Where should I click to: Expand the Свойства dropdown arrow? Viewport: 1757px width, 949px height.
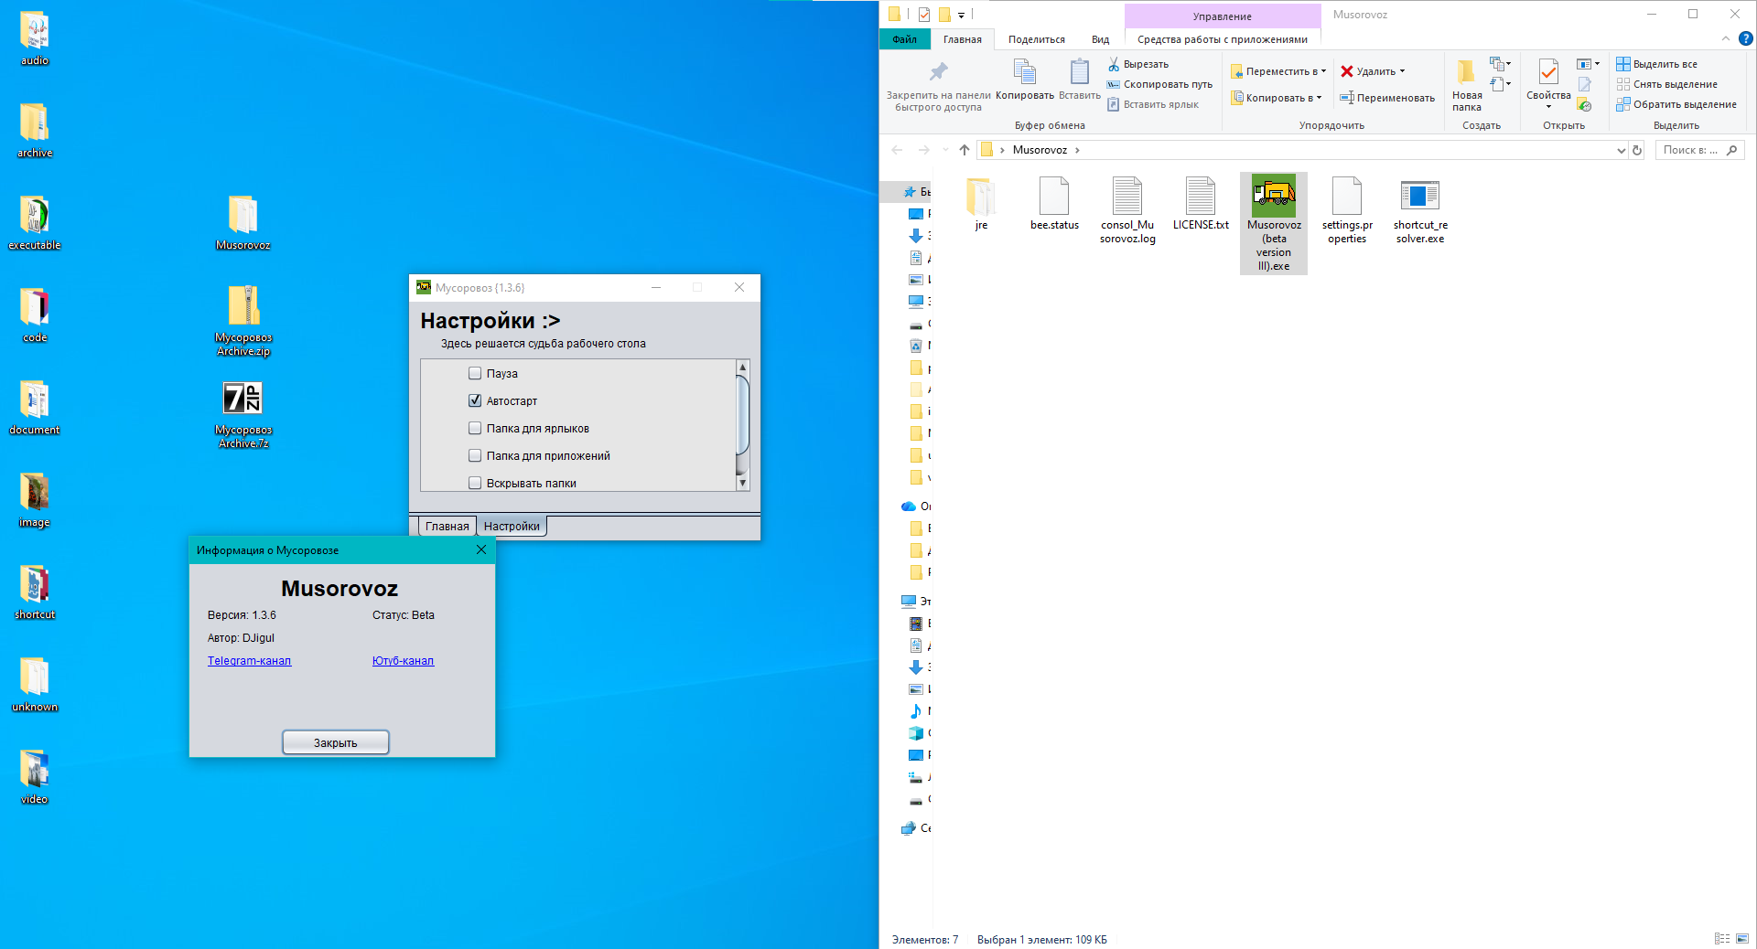click(x=1548, y=106)
